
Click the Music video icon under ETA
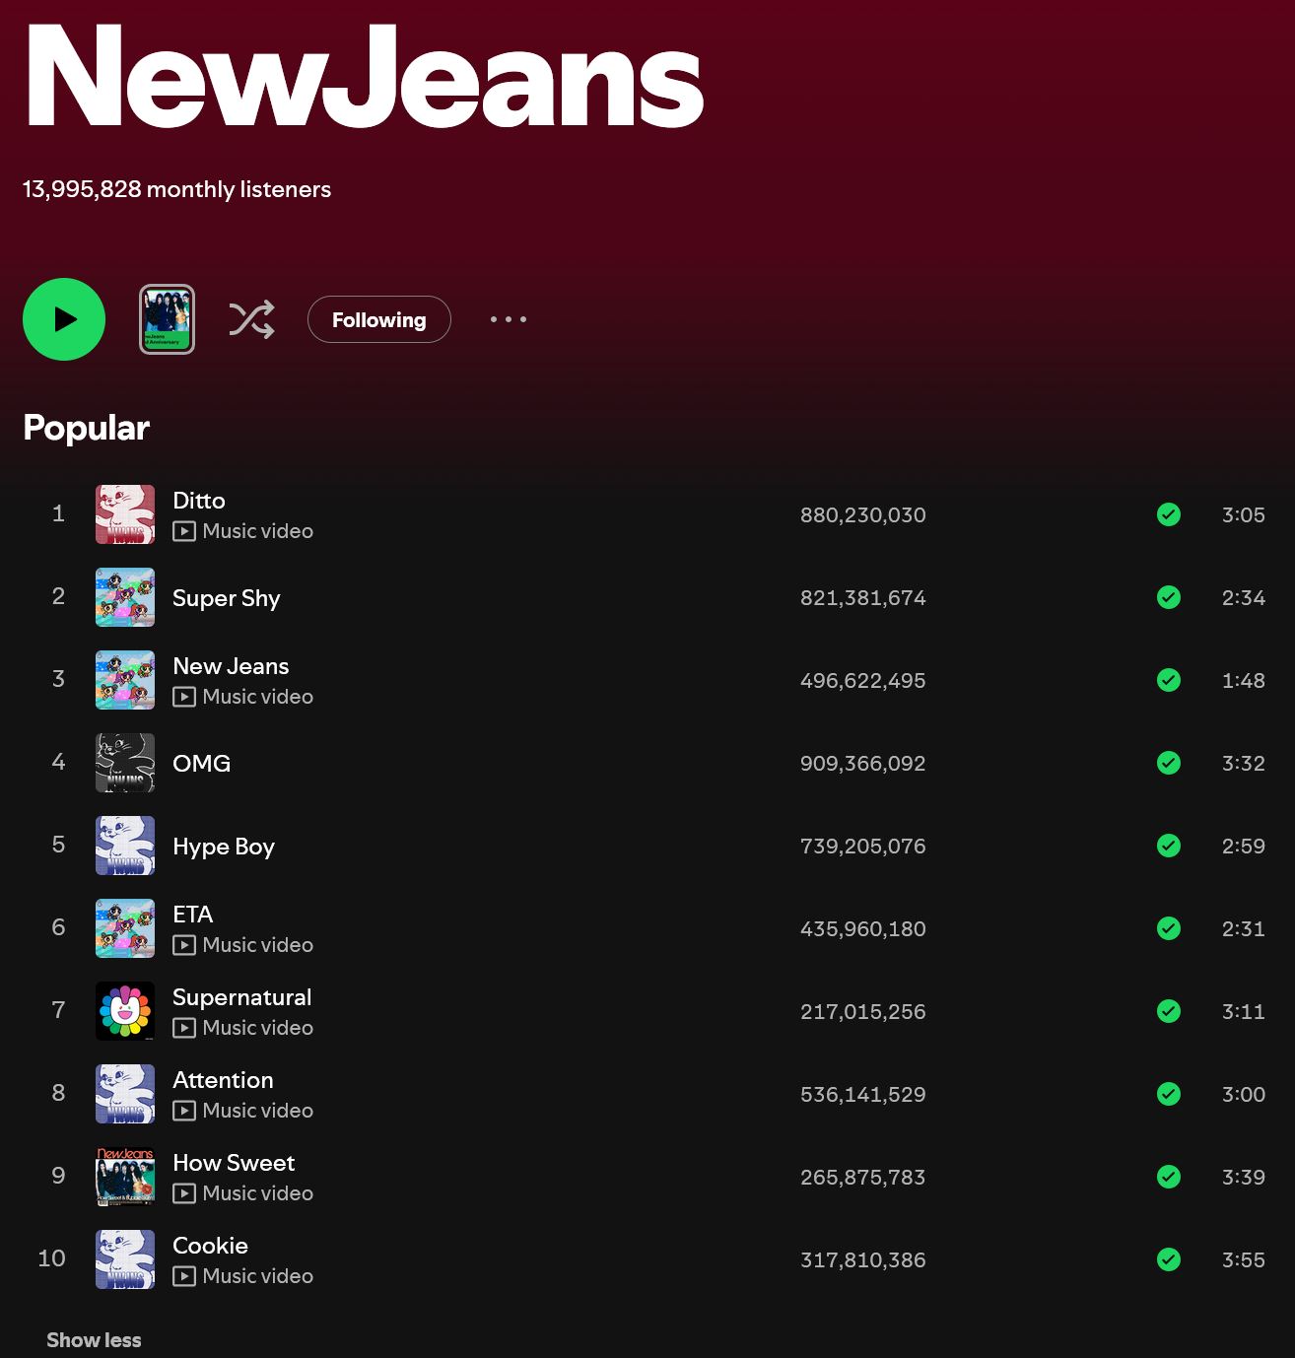tap(183, 945)
